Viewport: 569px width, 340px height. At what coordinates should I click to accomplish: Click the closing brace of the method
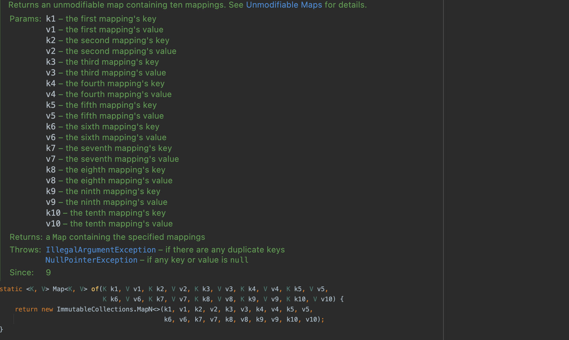1,330
